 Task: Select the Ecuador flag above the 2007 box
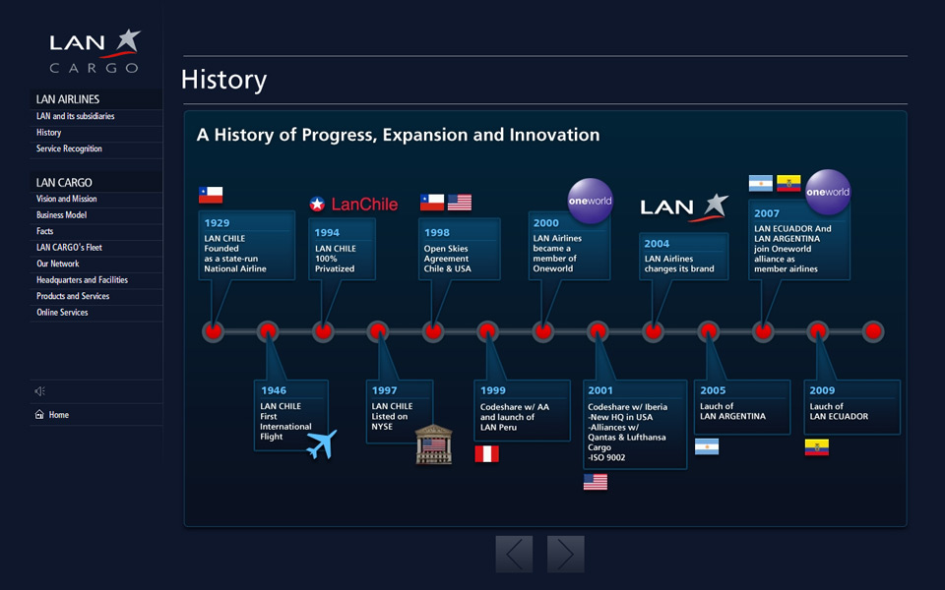[788, 183]
